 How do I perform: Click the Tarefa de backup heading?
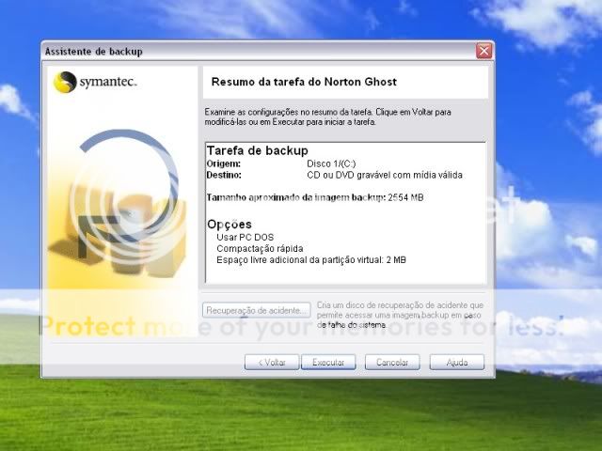[257, 150]
